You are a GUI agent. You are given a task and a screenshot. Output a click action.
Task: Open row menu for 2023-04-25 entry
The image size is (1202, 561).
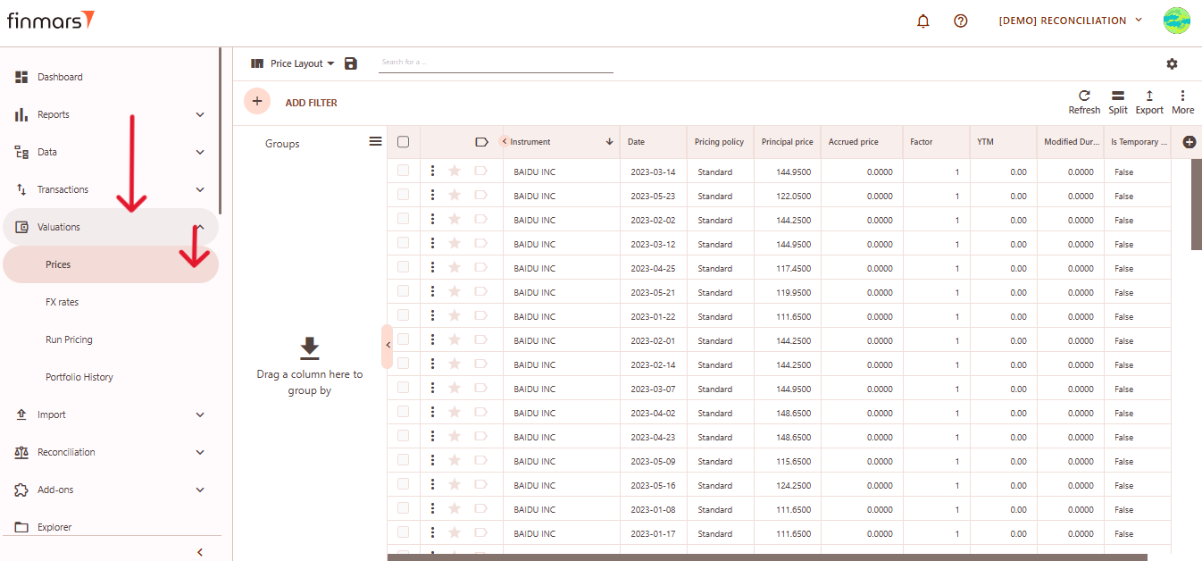[433, 268]
